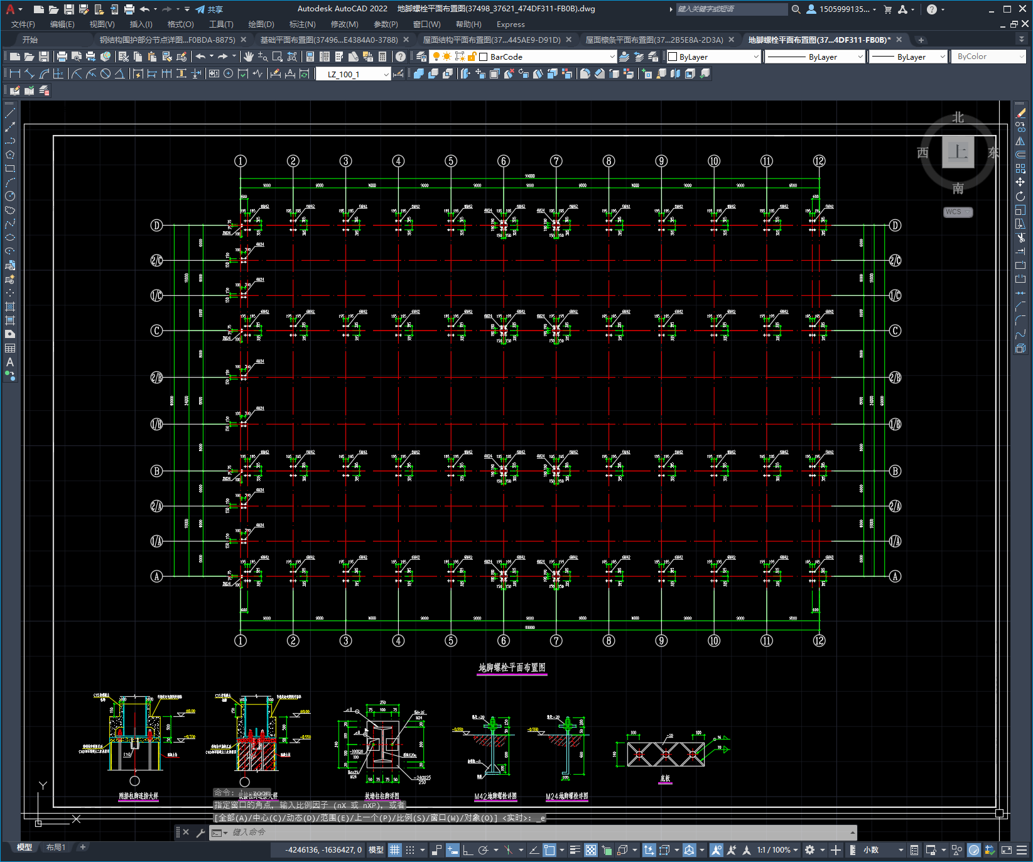Click the Plot (print) icon in quick access toolbar
The image size is (1033, 862).
[x=129, y=9]
